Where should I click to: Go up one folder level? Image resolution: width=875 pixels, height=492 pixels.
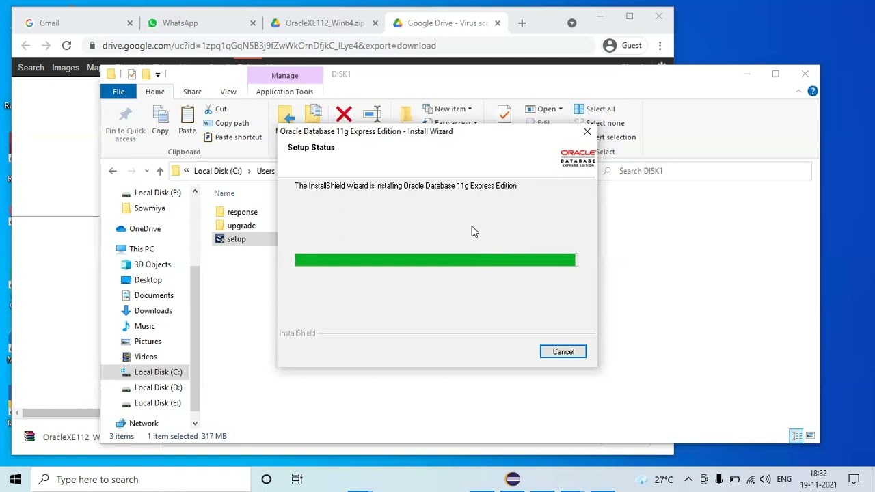pyautogui.click(x=160, y=171)
